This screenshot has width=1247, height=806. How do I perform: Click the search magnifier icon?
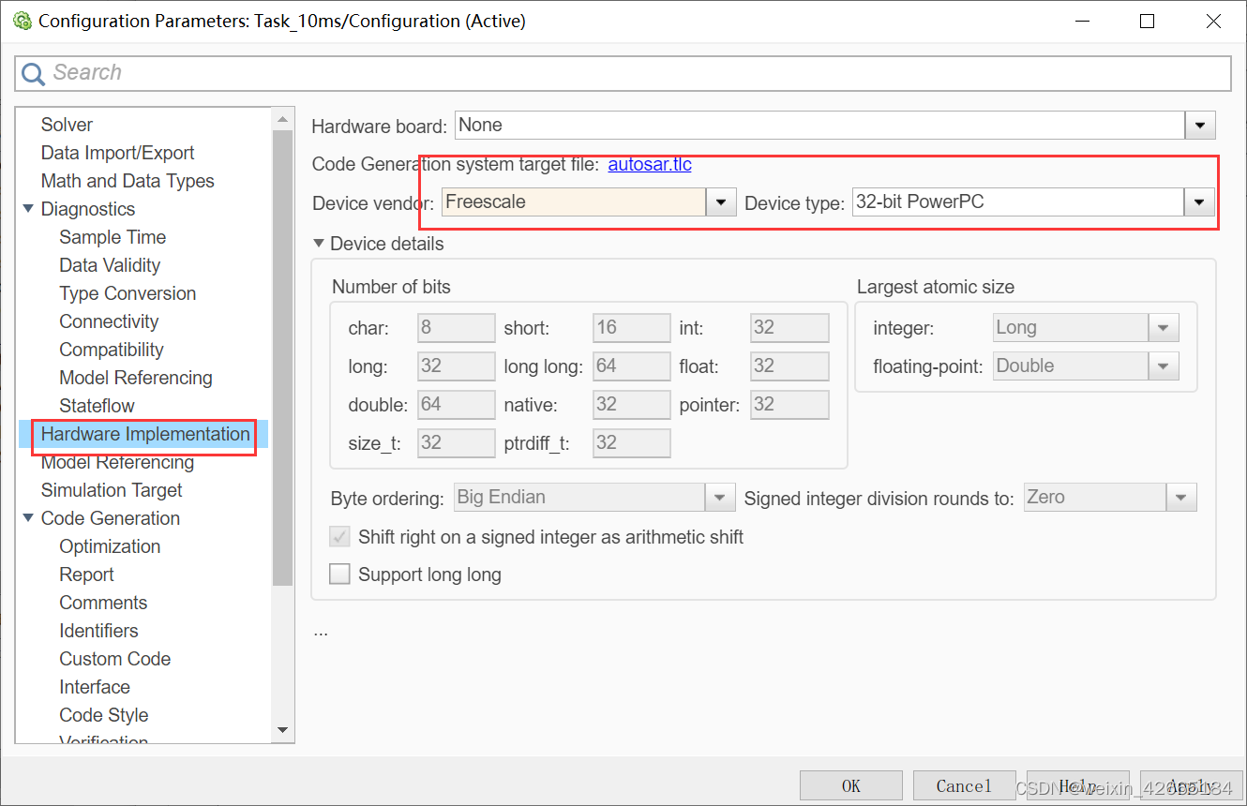pyautogui.click(x=34, y=73)
